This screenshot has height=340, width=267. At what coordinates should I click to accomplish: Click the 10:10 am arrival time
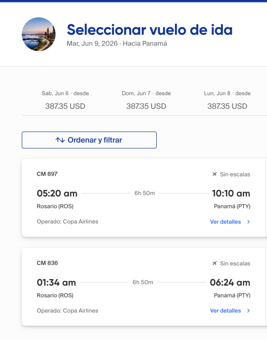(231, 194)
